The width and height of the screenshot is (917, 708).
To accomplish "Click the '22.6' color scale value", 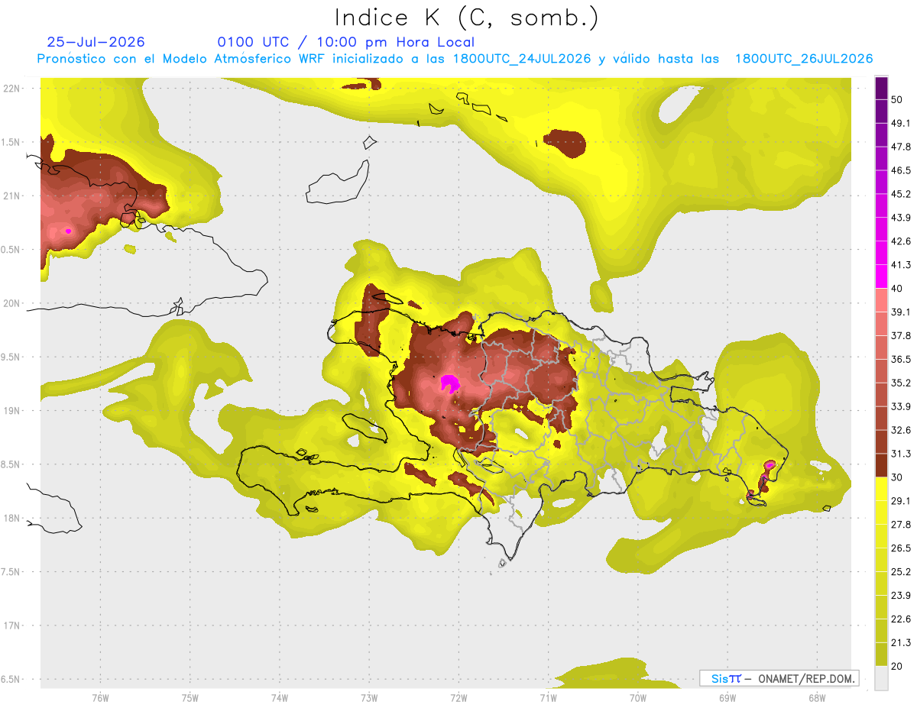I will (901, 619).
